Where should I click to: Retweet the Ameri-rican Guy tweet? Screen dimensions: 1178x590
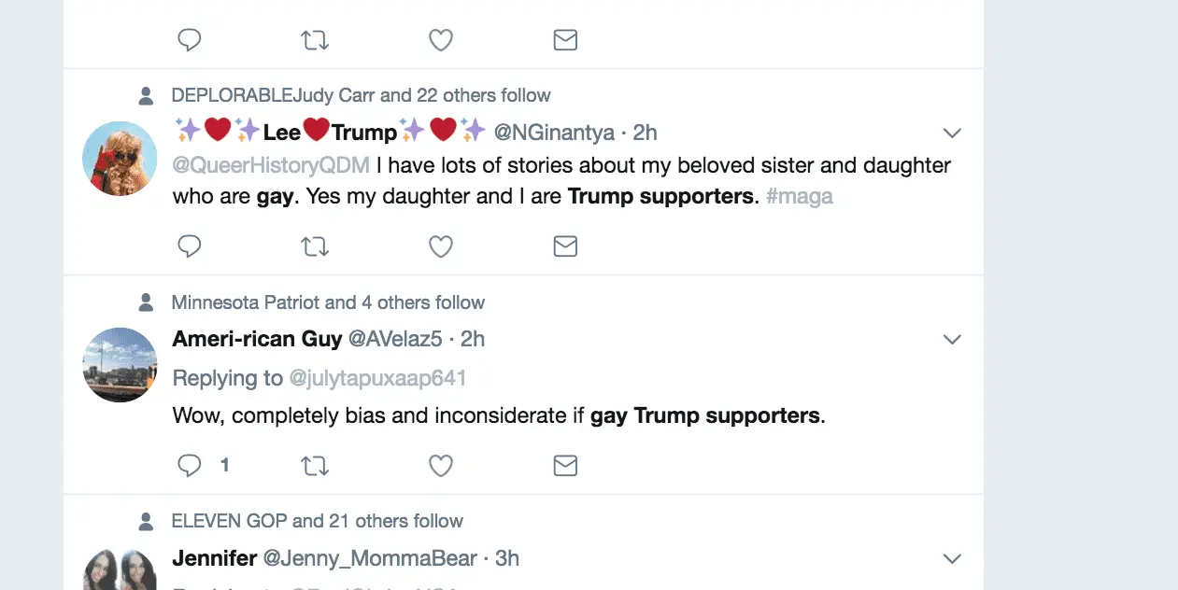(315, 465)
